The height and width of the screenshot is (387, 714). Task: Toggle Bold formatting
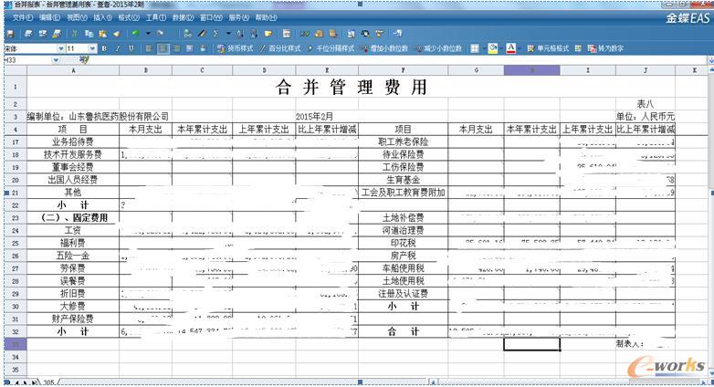tap(105, 47)
